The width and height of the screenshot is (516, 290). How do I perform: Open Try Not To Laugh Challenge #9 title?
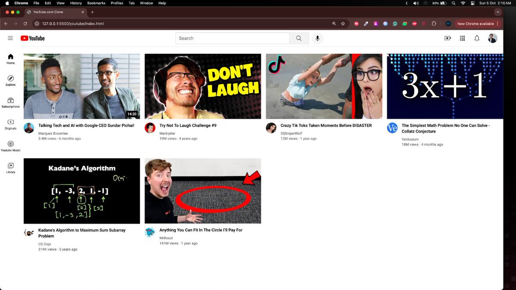pos(188,125)
